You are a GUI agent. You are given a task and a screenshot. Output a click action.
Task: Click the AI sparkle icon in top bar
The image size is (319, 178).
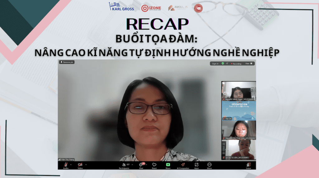(227, 64)
